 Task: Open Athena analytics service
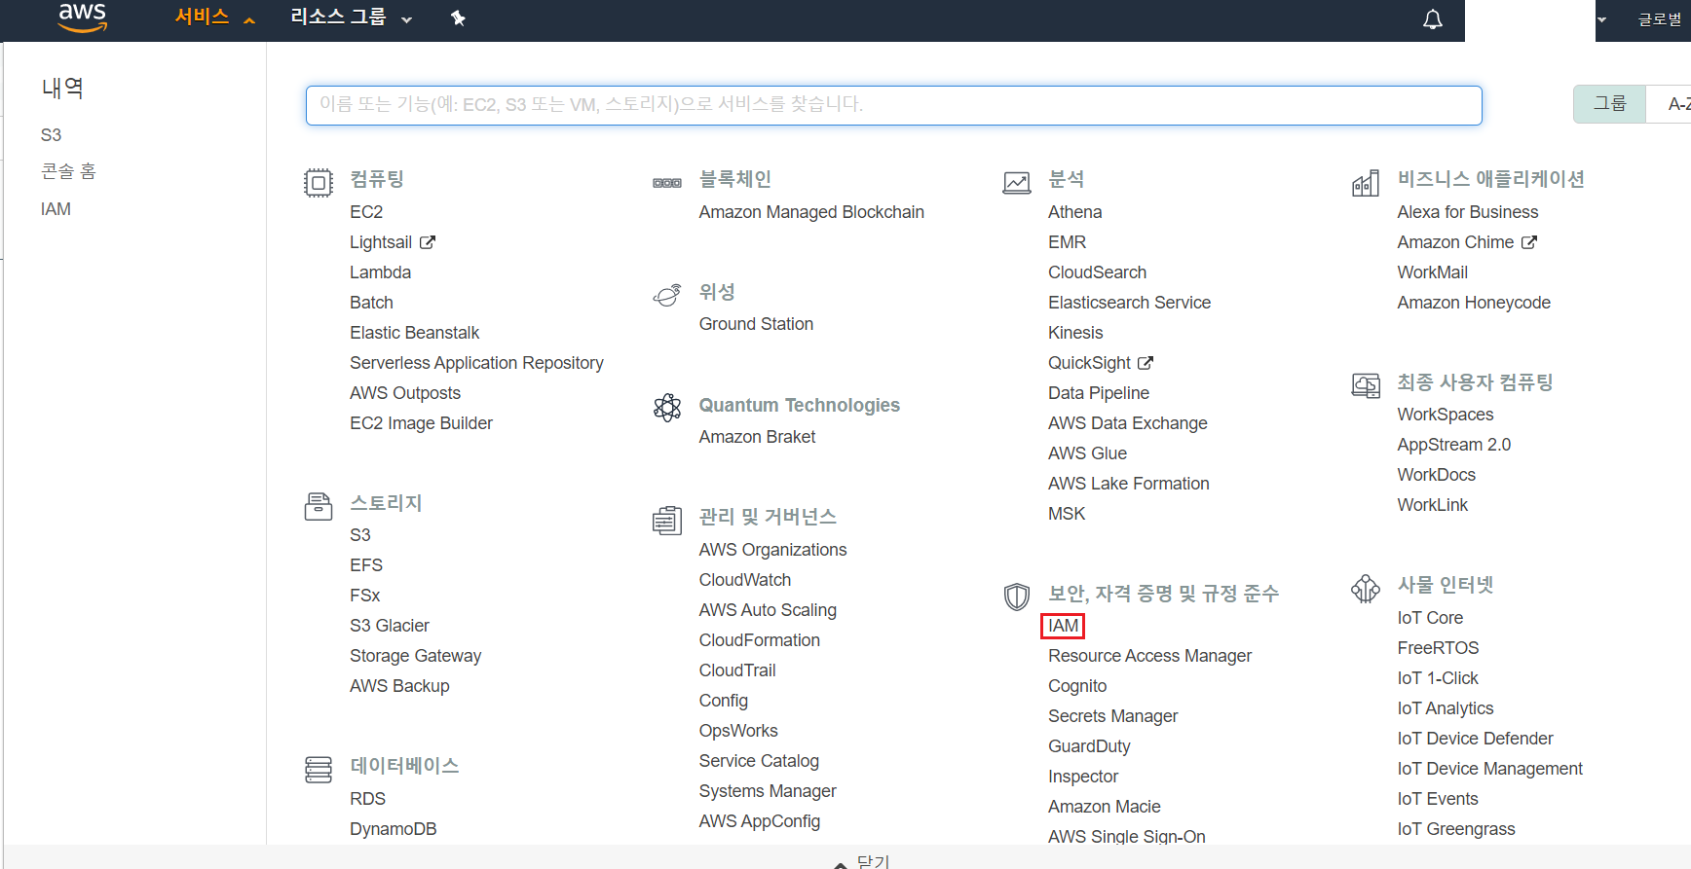tap(1074, 212)
